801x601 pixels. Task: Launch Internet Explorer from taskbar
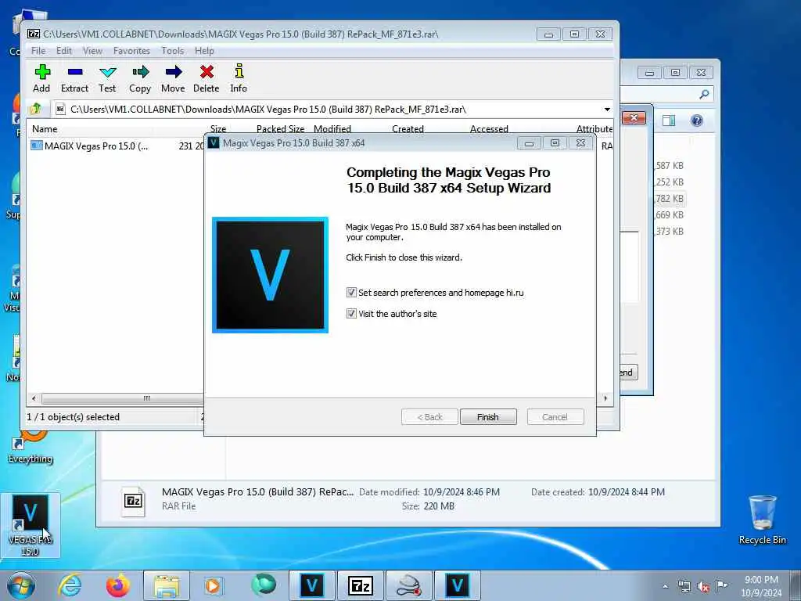(70, 585)
